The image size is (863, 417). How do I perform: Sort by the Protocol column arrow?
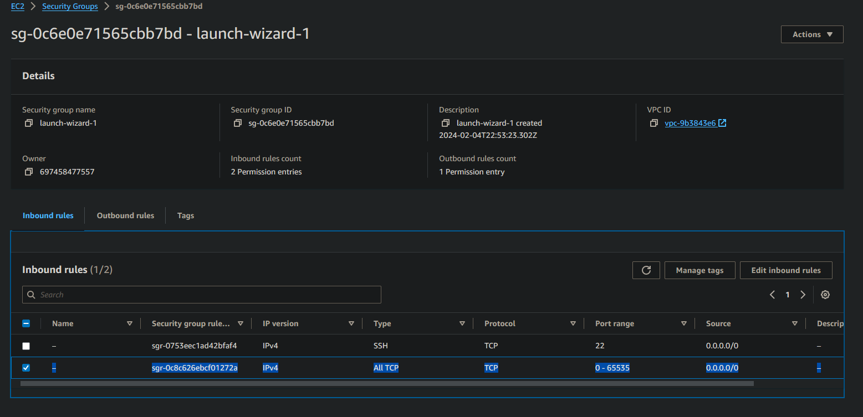click(573, 323)
